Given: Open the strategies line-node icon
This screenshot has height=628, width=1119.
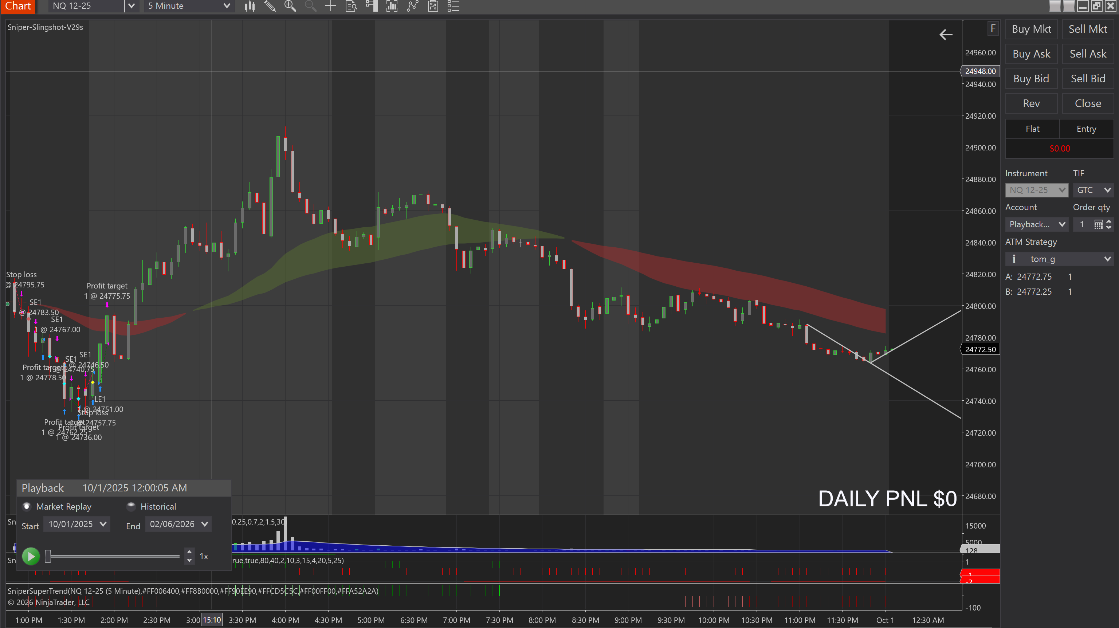Looking at the screenshot, I should [x=412, y=6].
